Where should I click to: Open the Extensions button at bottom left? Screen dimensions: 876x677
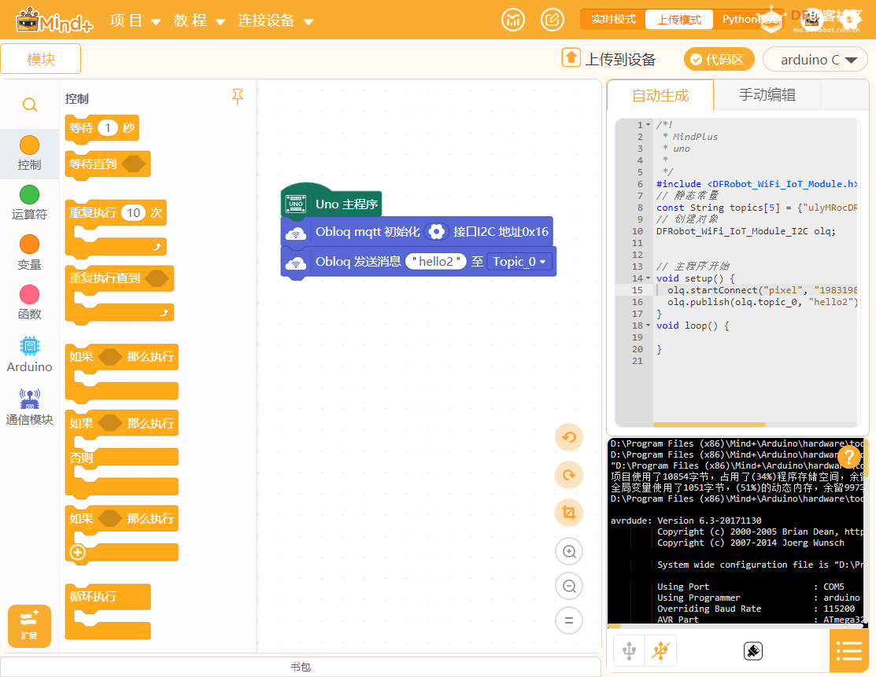(x=29, y=626)
